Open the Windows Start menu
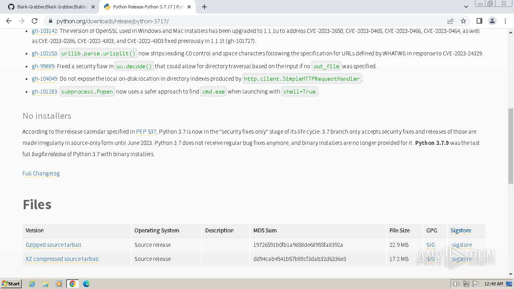The image size is (514, 289). [x=11, y=284]
